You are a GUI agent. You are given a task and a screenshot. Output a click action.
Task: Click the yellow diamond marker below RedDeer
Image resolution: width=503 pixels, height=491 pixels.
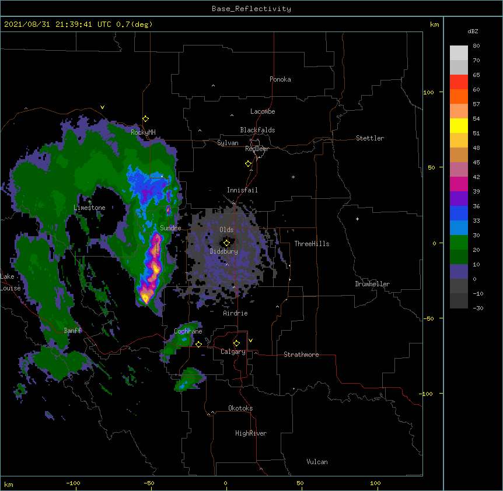coord(249,164)
